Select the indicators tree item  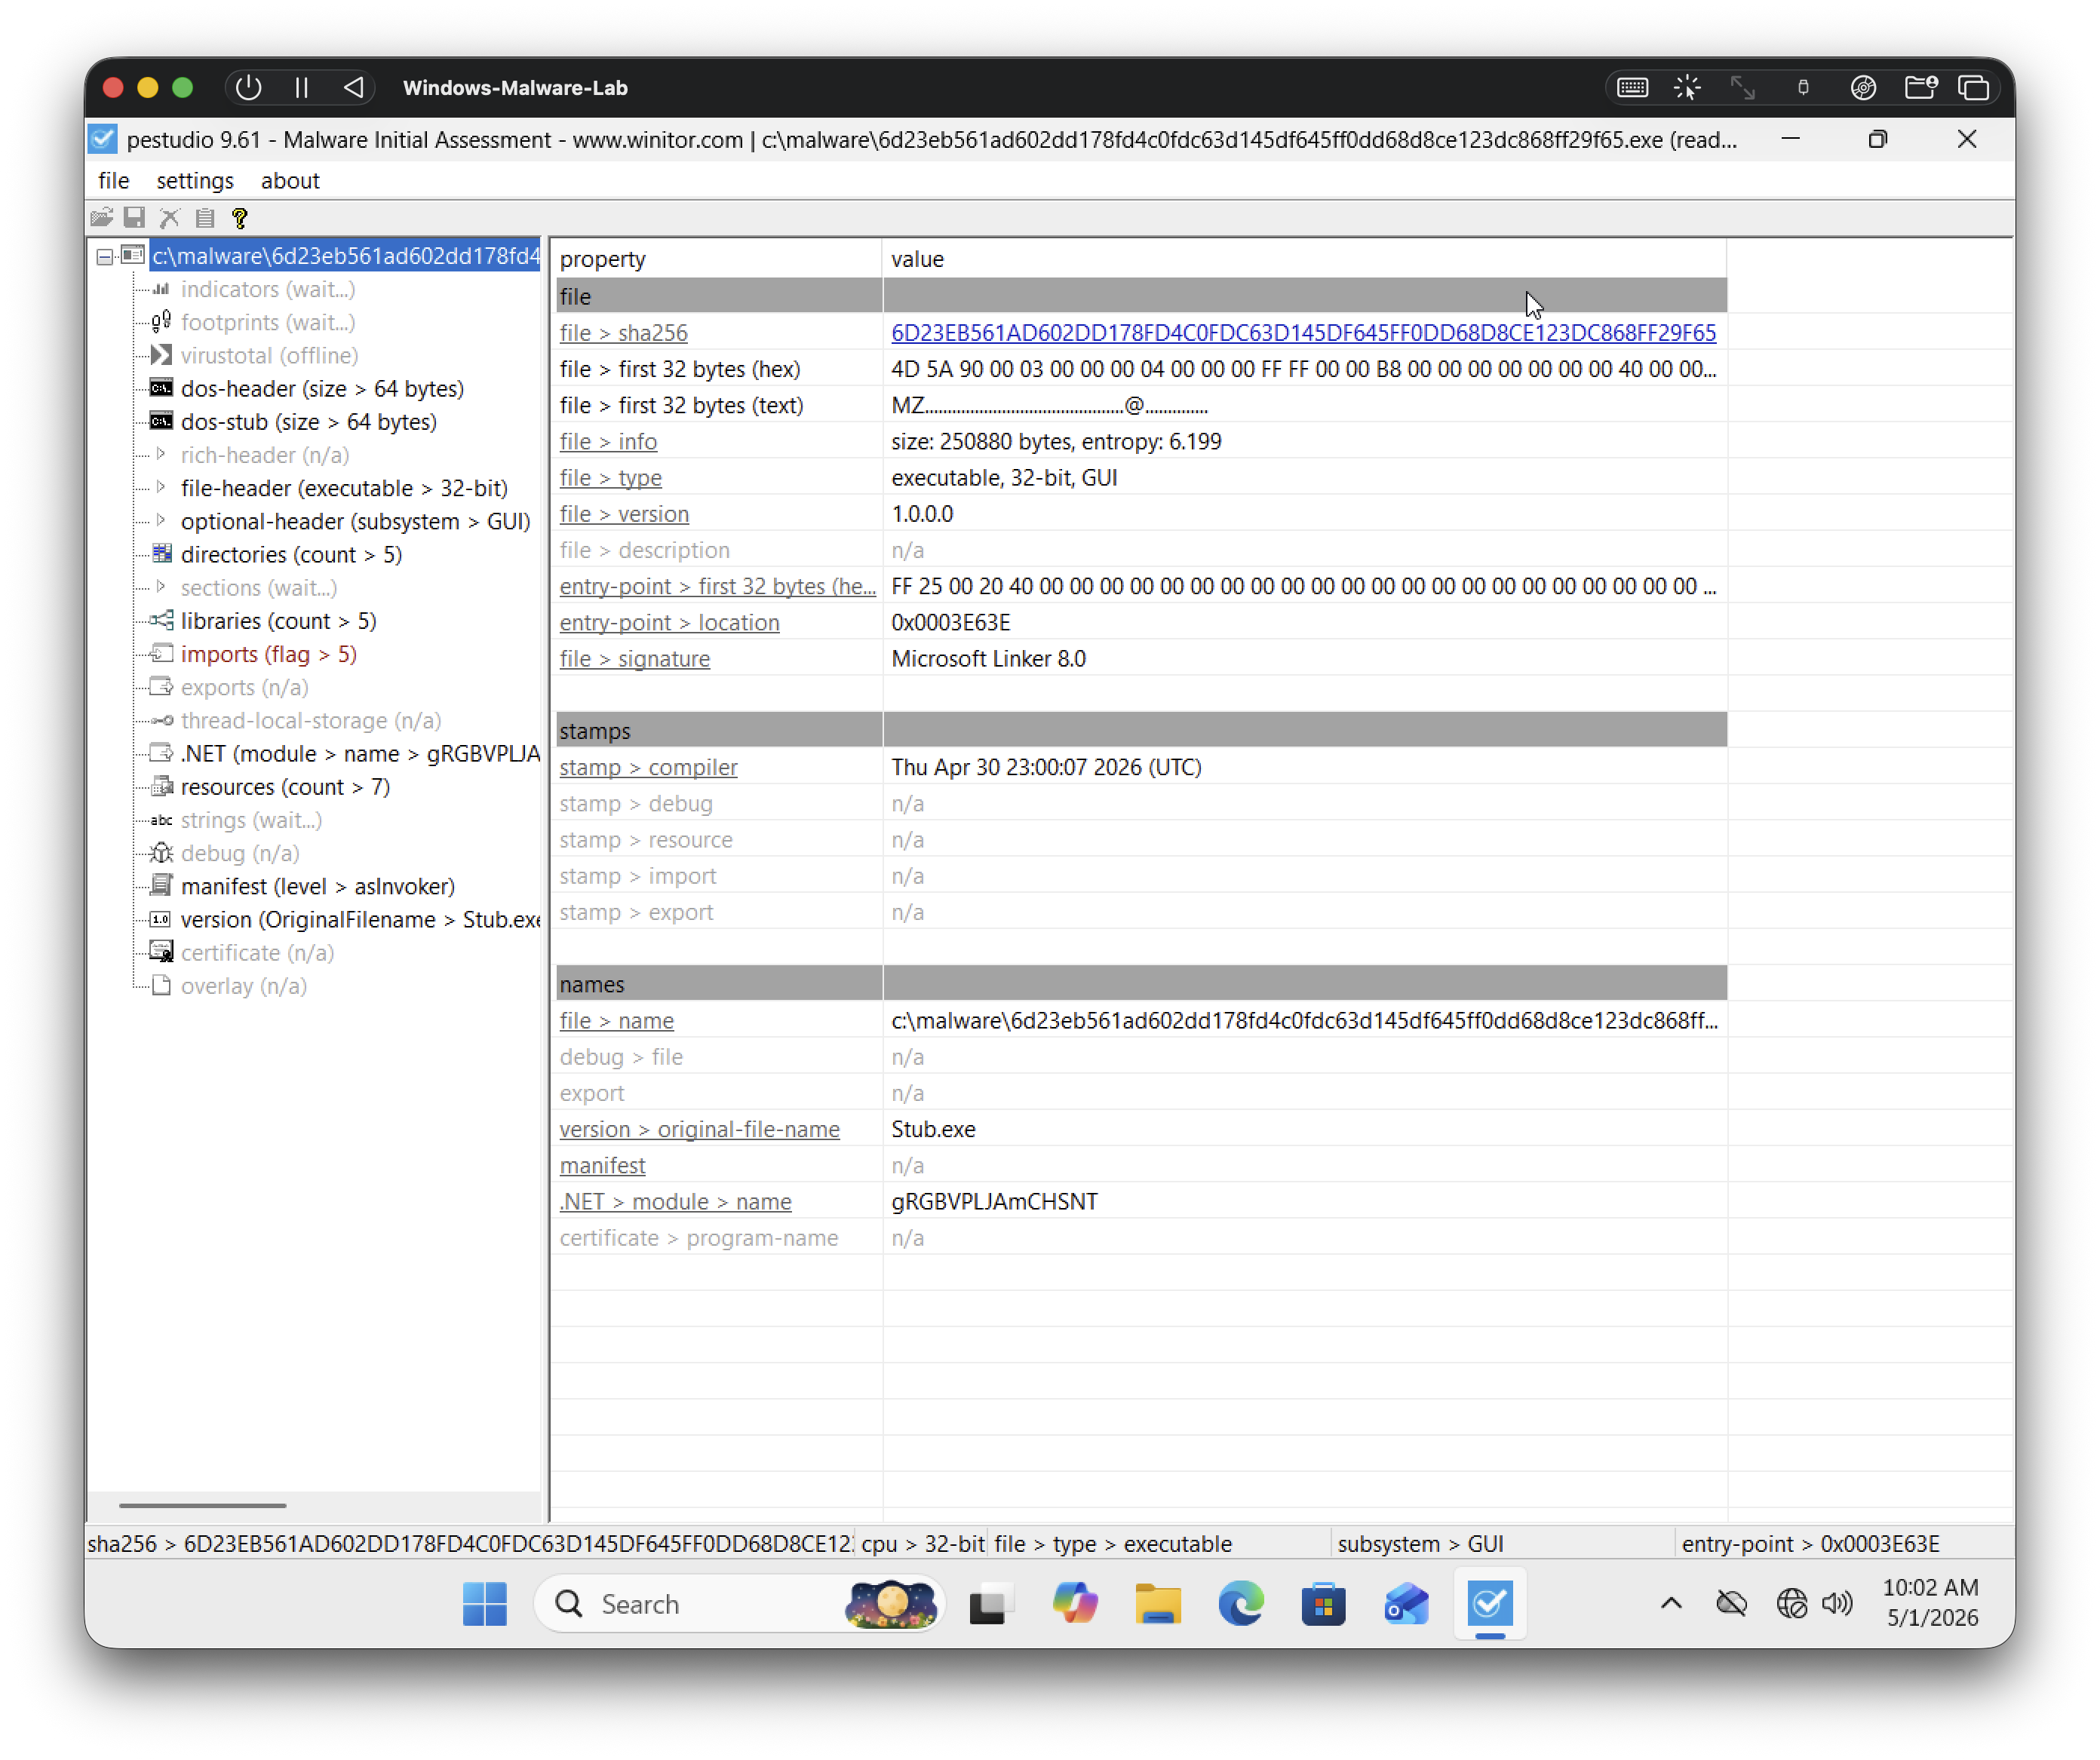pyautogui.click(x=268, y=289)
